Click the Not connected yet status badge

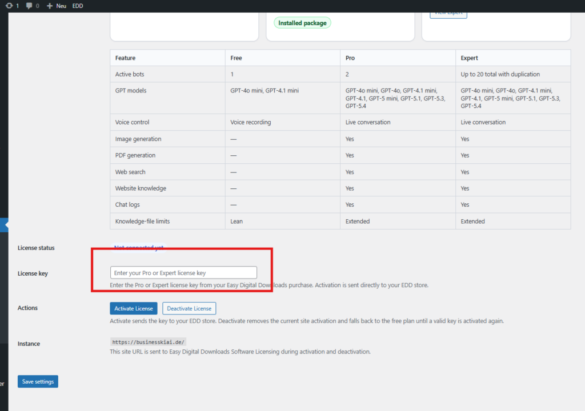pos(139,248)
